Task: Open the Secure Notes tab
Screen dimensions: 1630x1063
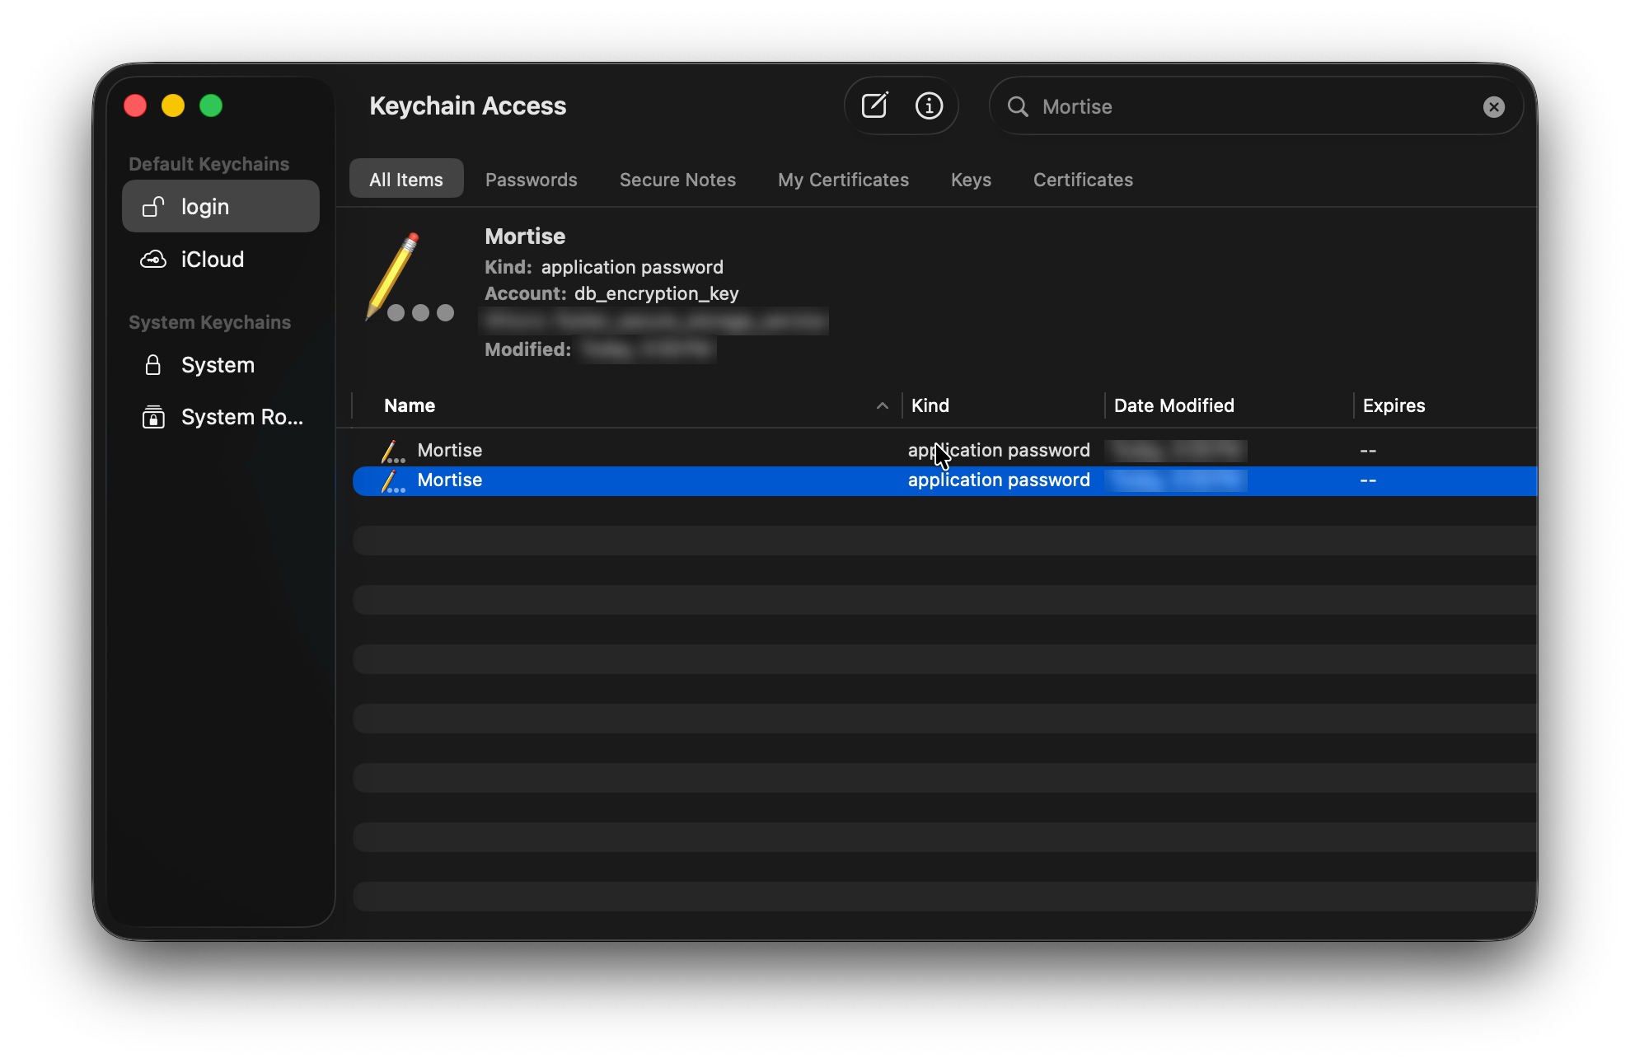Action: click(x=677, y=179)
